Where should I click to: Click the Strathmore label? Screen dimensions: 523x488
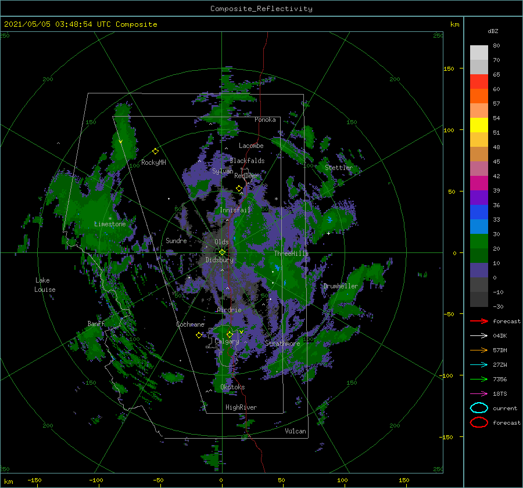point(282,343)
